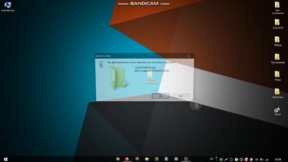Viewport: 288px width, 162px height.
Task: Click the Дата создания line in dialog
Action: click(x=152, y=71)
